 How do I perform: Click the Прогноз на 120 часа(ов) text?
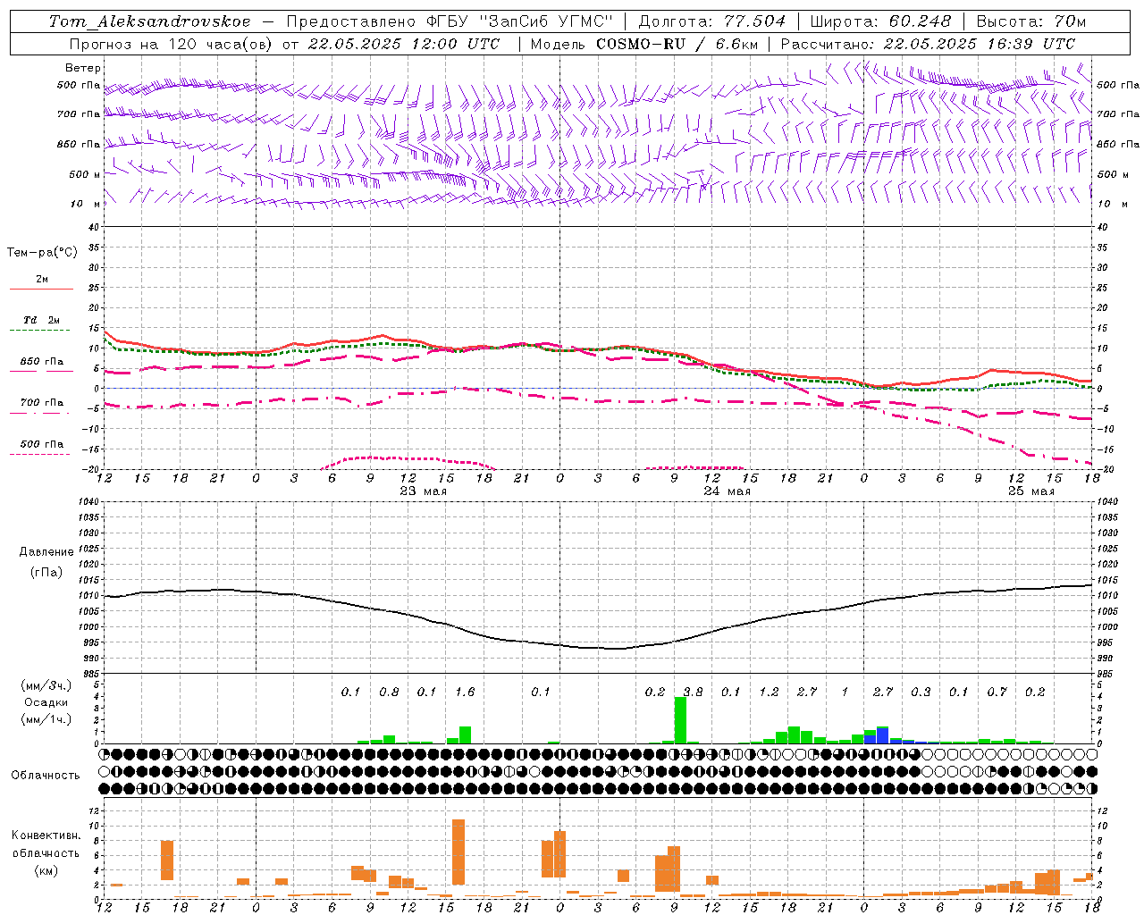[171, 43]
